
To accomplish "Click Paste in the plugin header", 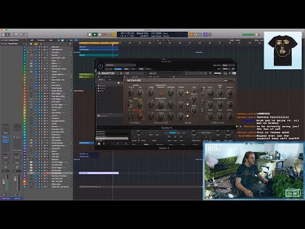I will coord(133,69).
